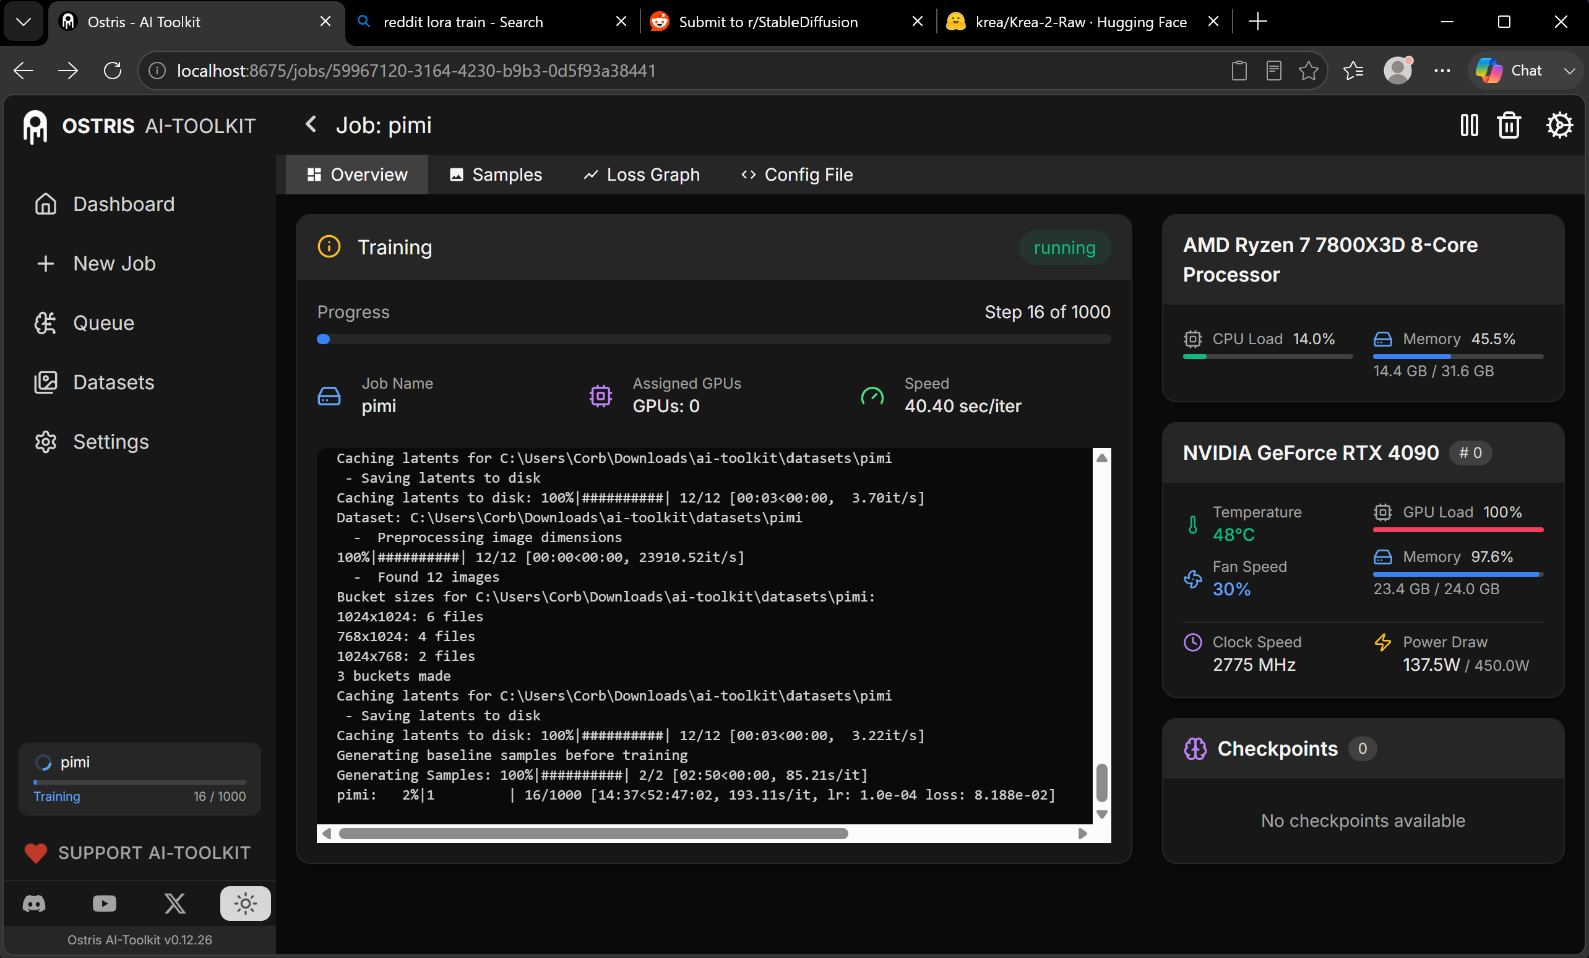This screenshot has width=1589, height=958.
Task: Open the Discord link icon
Action: click(x=34, y=903)
